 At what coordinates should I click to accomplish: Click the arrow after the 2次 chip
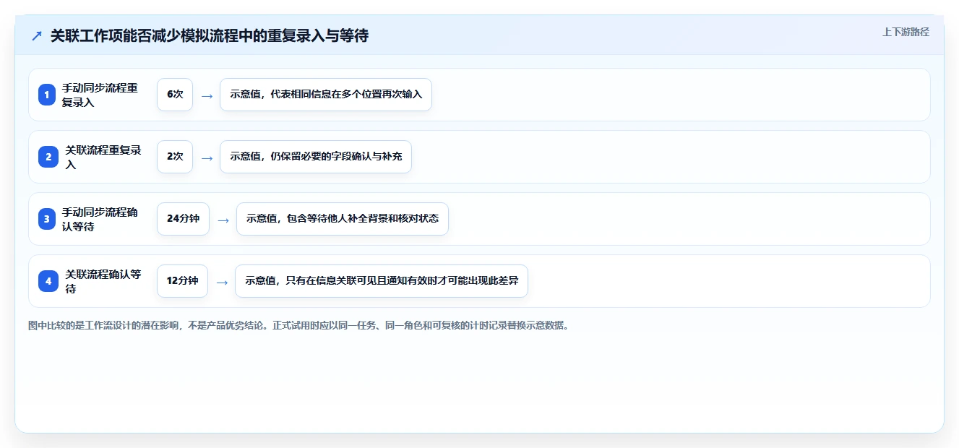(207, 158)
